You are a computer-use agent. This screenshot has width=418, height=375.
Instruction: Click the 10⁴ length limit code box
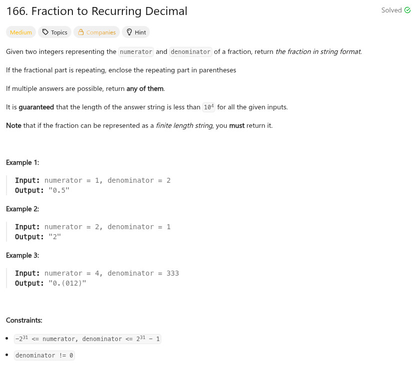point(209,107)
